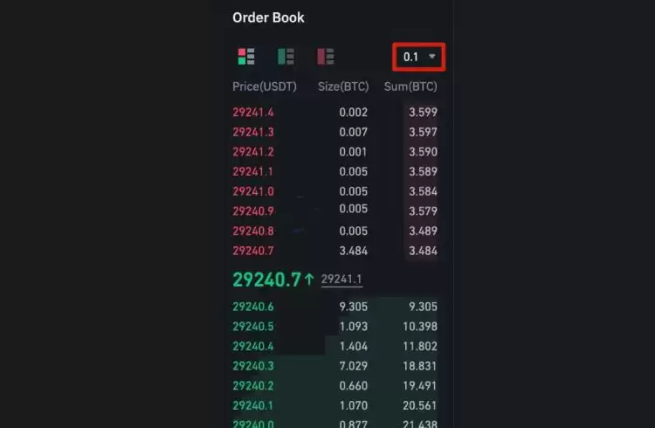Choose bid order at 29240.4
This screenshot has height=428, width=655.
253,347
